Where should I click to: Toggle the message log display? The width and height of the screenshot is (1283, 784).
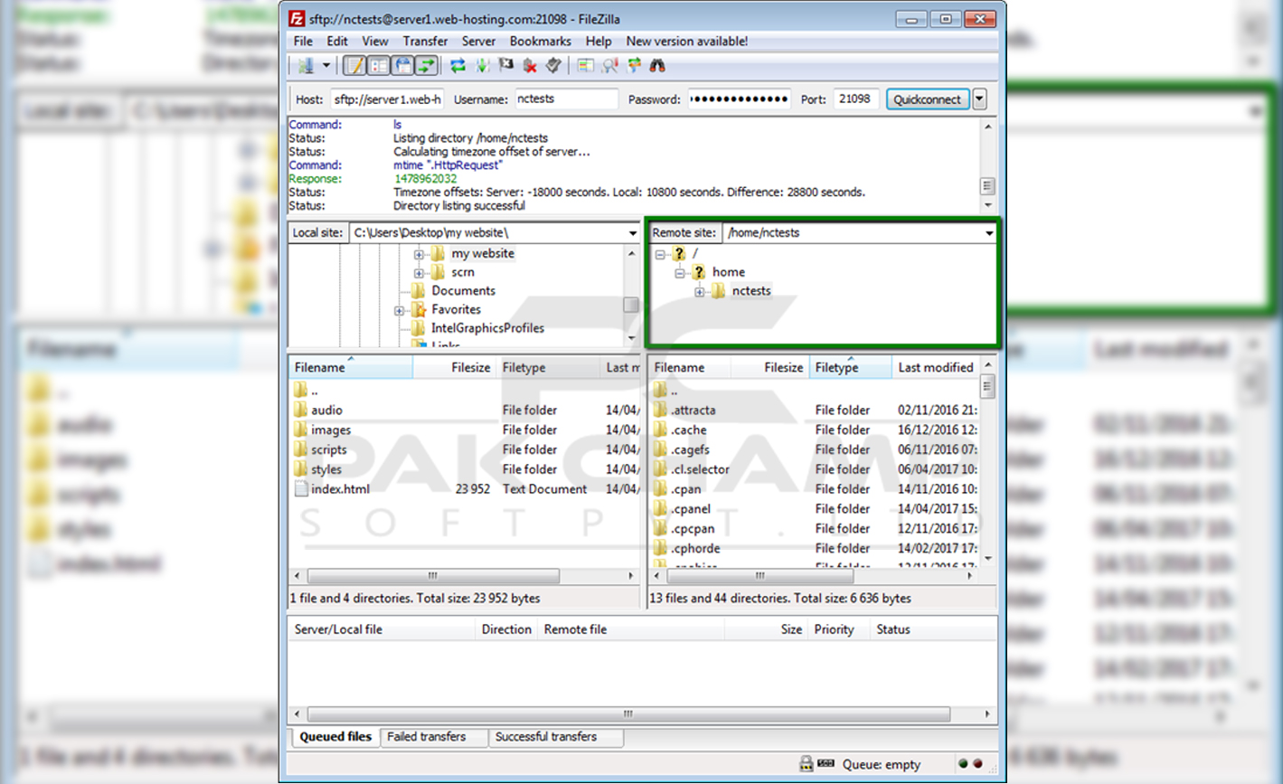[x=354, y=65]
